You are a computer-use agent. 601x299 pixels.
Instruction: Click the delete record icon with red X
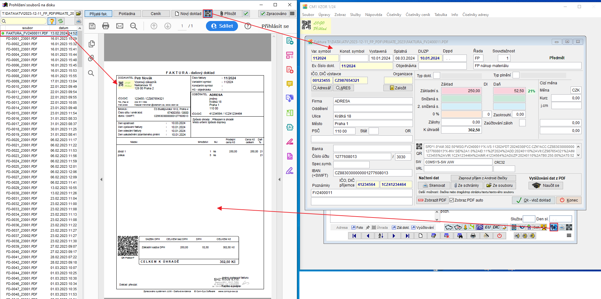[x=447, y=236]
